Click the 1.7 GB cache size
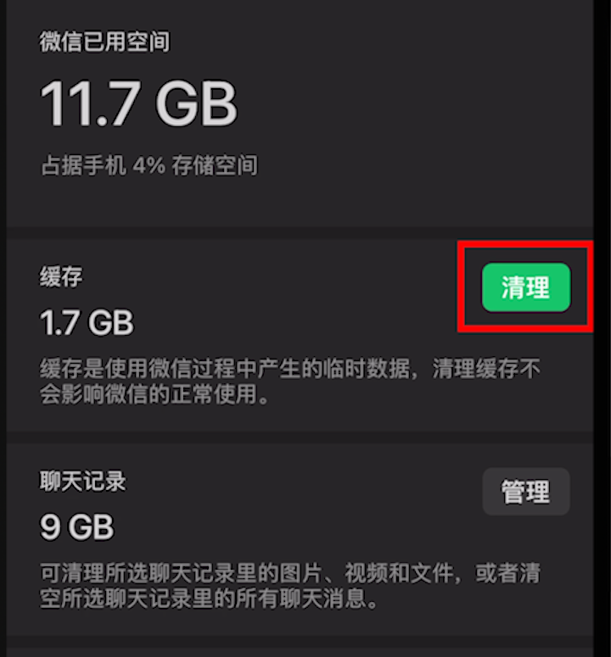611x657 pixels. (x=87, y=322)
